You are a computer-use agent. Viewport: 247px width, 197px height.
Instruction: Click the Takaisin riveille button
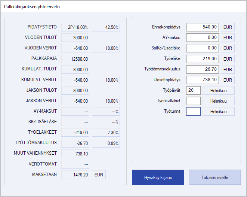point(215,177)
